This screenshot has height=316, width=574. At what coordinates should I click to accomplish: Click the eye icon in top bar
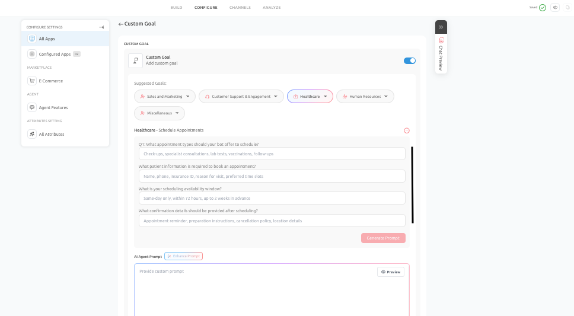(x=555, y=7)
